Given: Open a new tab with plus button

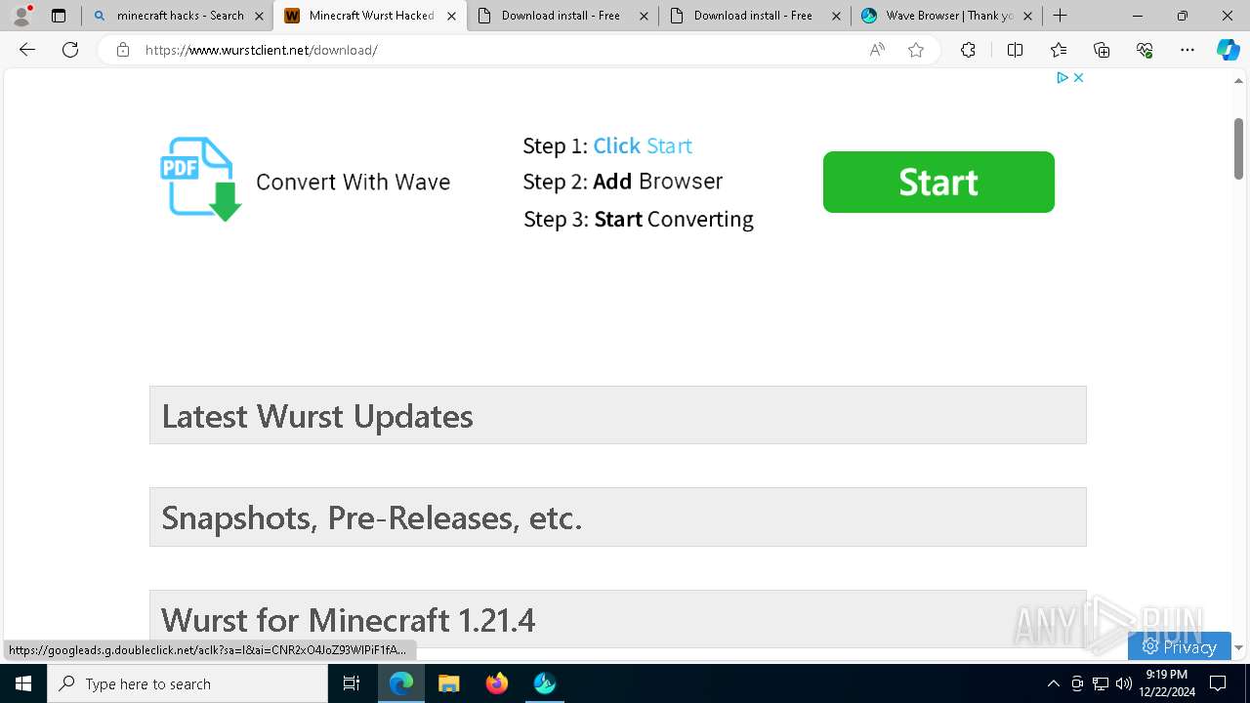Looking at the screenshot, I should (x=1060, y=16).
